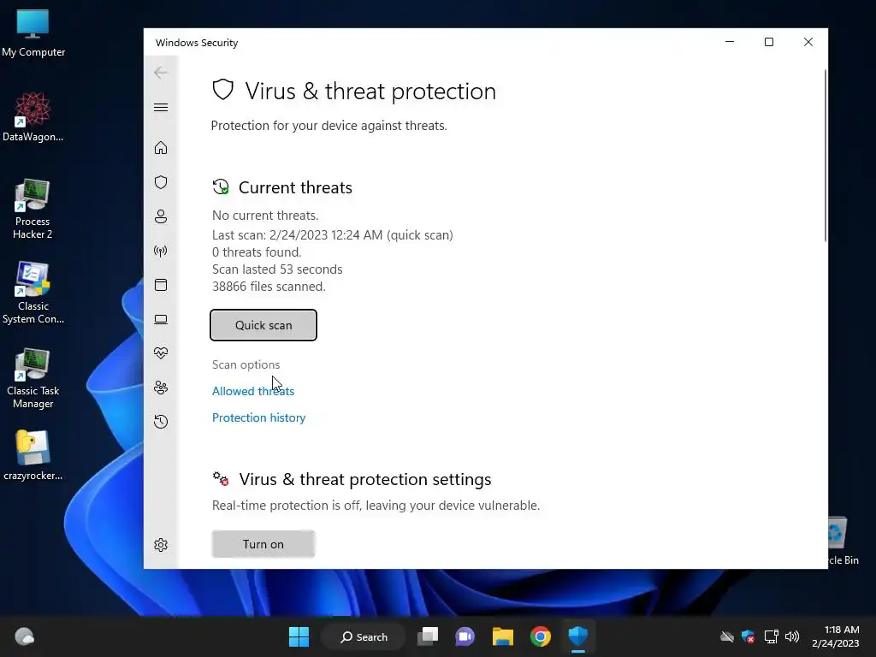Open My Computer desktop icon
Viewport: 876px width, 657px height.
pos(33,33)
